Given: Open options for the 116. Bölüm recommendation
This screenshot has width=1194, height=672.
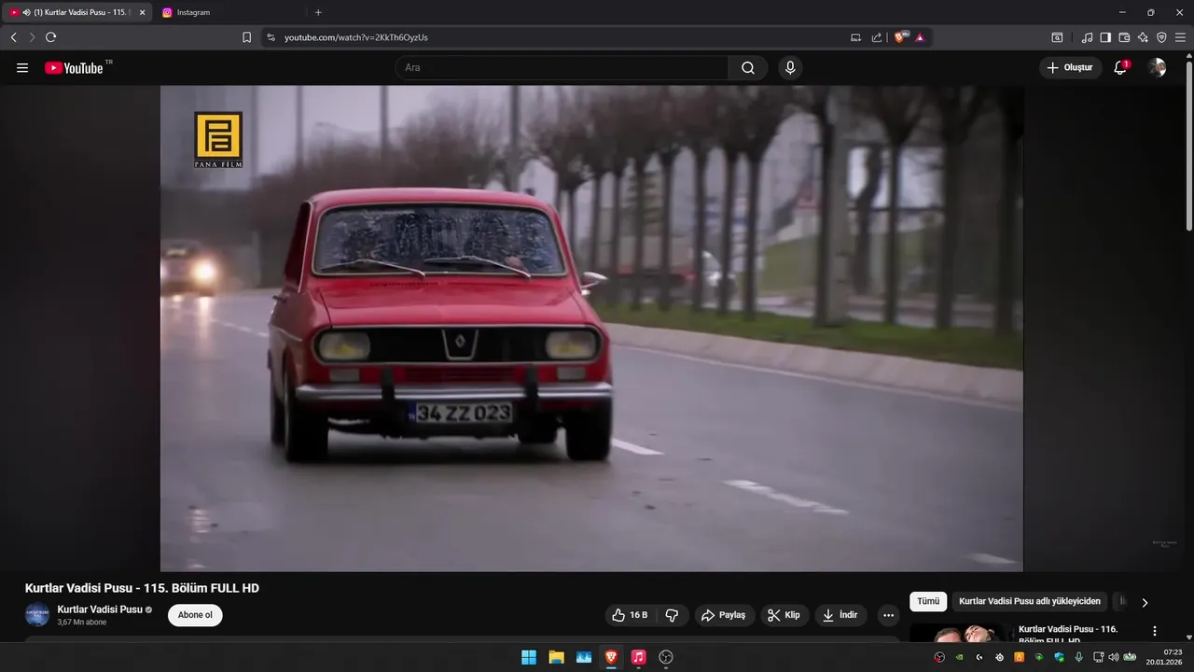Looking at the screenshot, I should pyautogui.click(x=1155, y=631).
